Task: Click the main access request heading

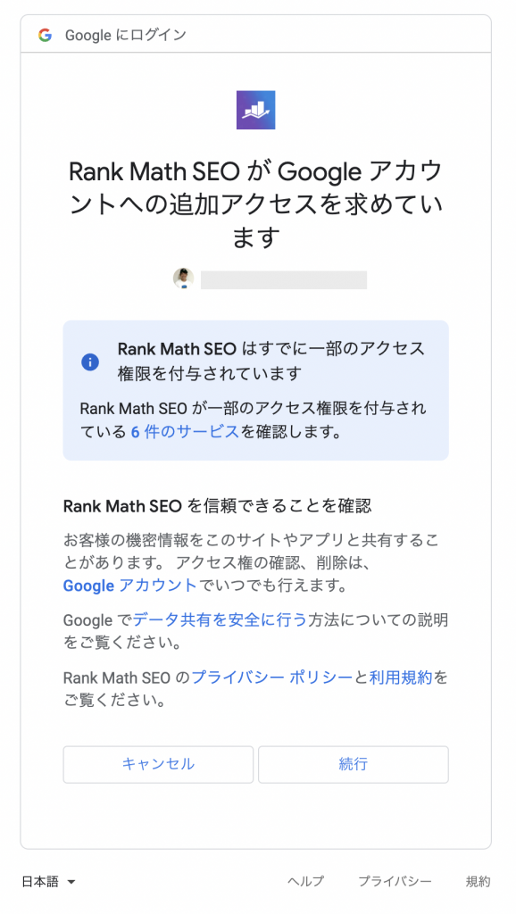Action: (255, 204)
